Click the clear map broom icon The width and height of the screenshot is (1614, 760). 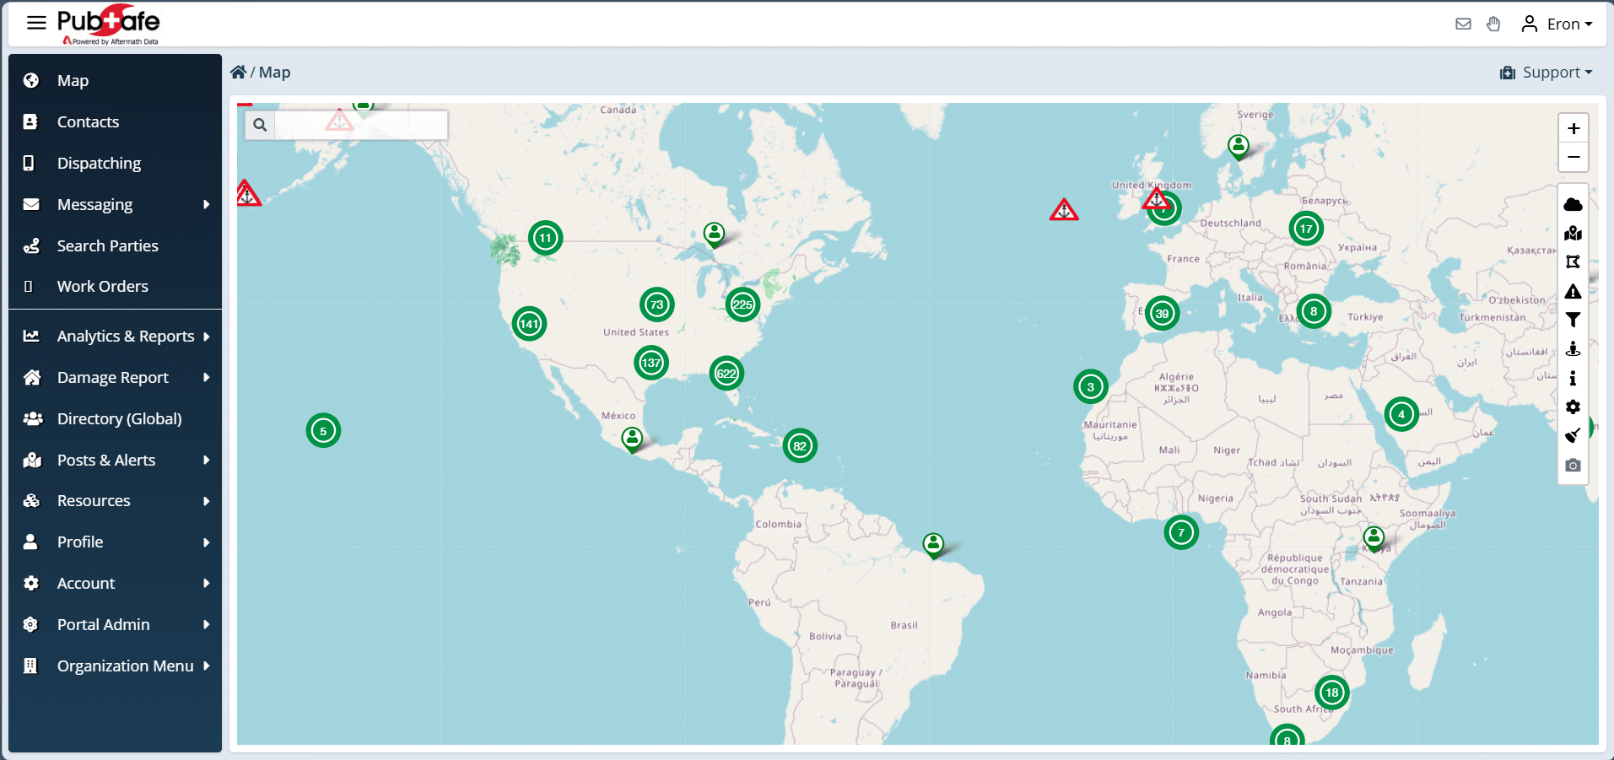pos(1573,435)
